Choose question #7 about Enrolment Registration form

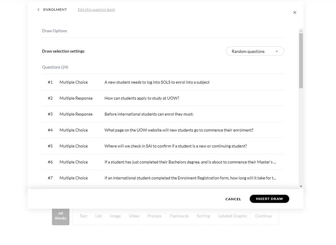pyautogui.click(x=190, y=178)
